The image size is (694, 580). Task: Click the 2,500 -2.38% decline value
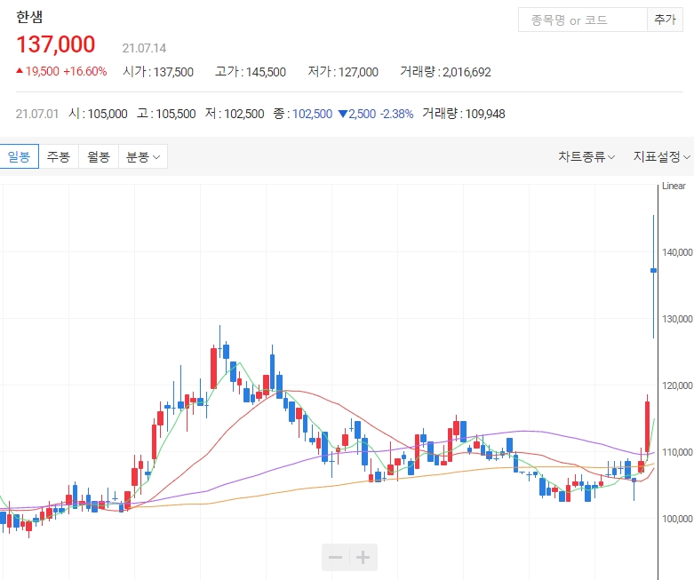point(376,114)
